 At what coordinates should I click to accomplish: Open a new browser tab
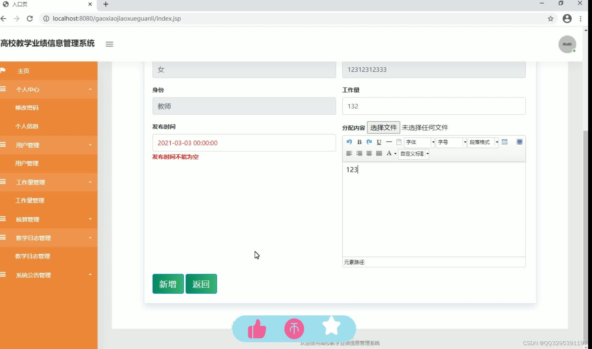(106, 4)
